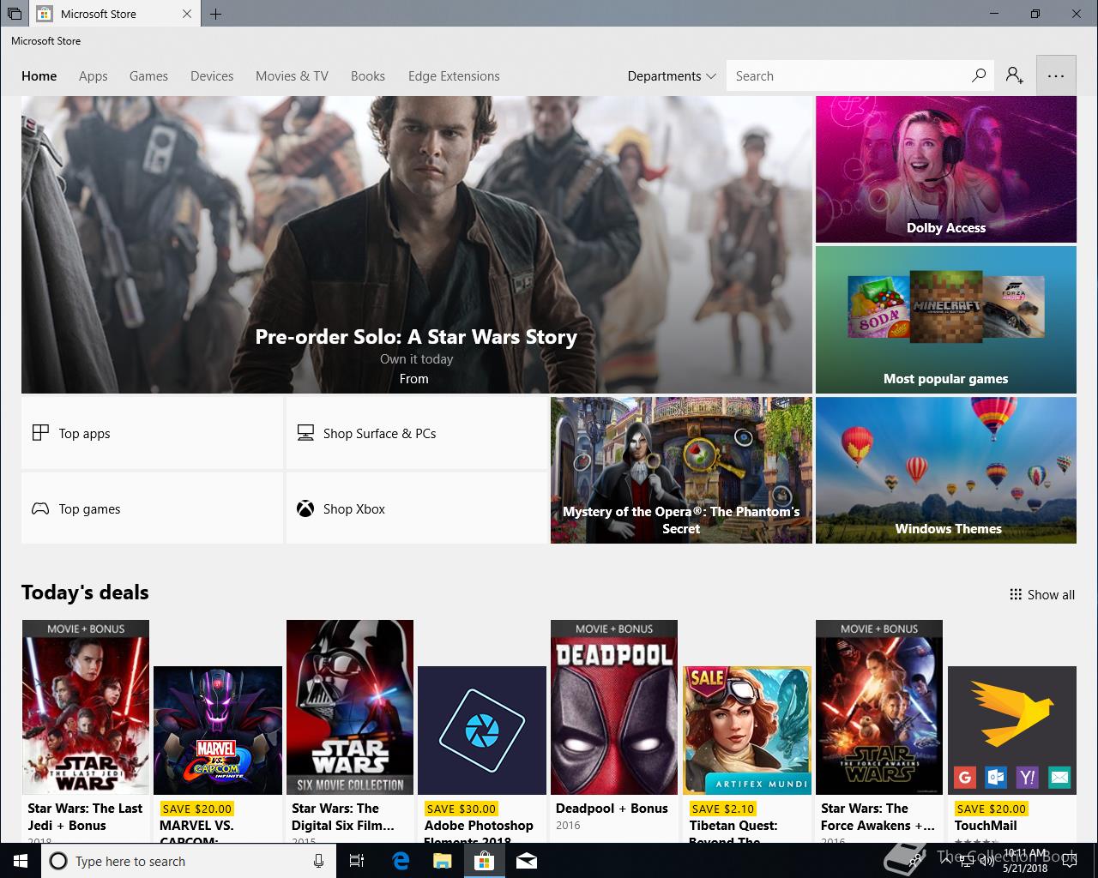
Task: Click in the Search input field
Action: point(848,75)
